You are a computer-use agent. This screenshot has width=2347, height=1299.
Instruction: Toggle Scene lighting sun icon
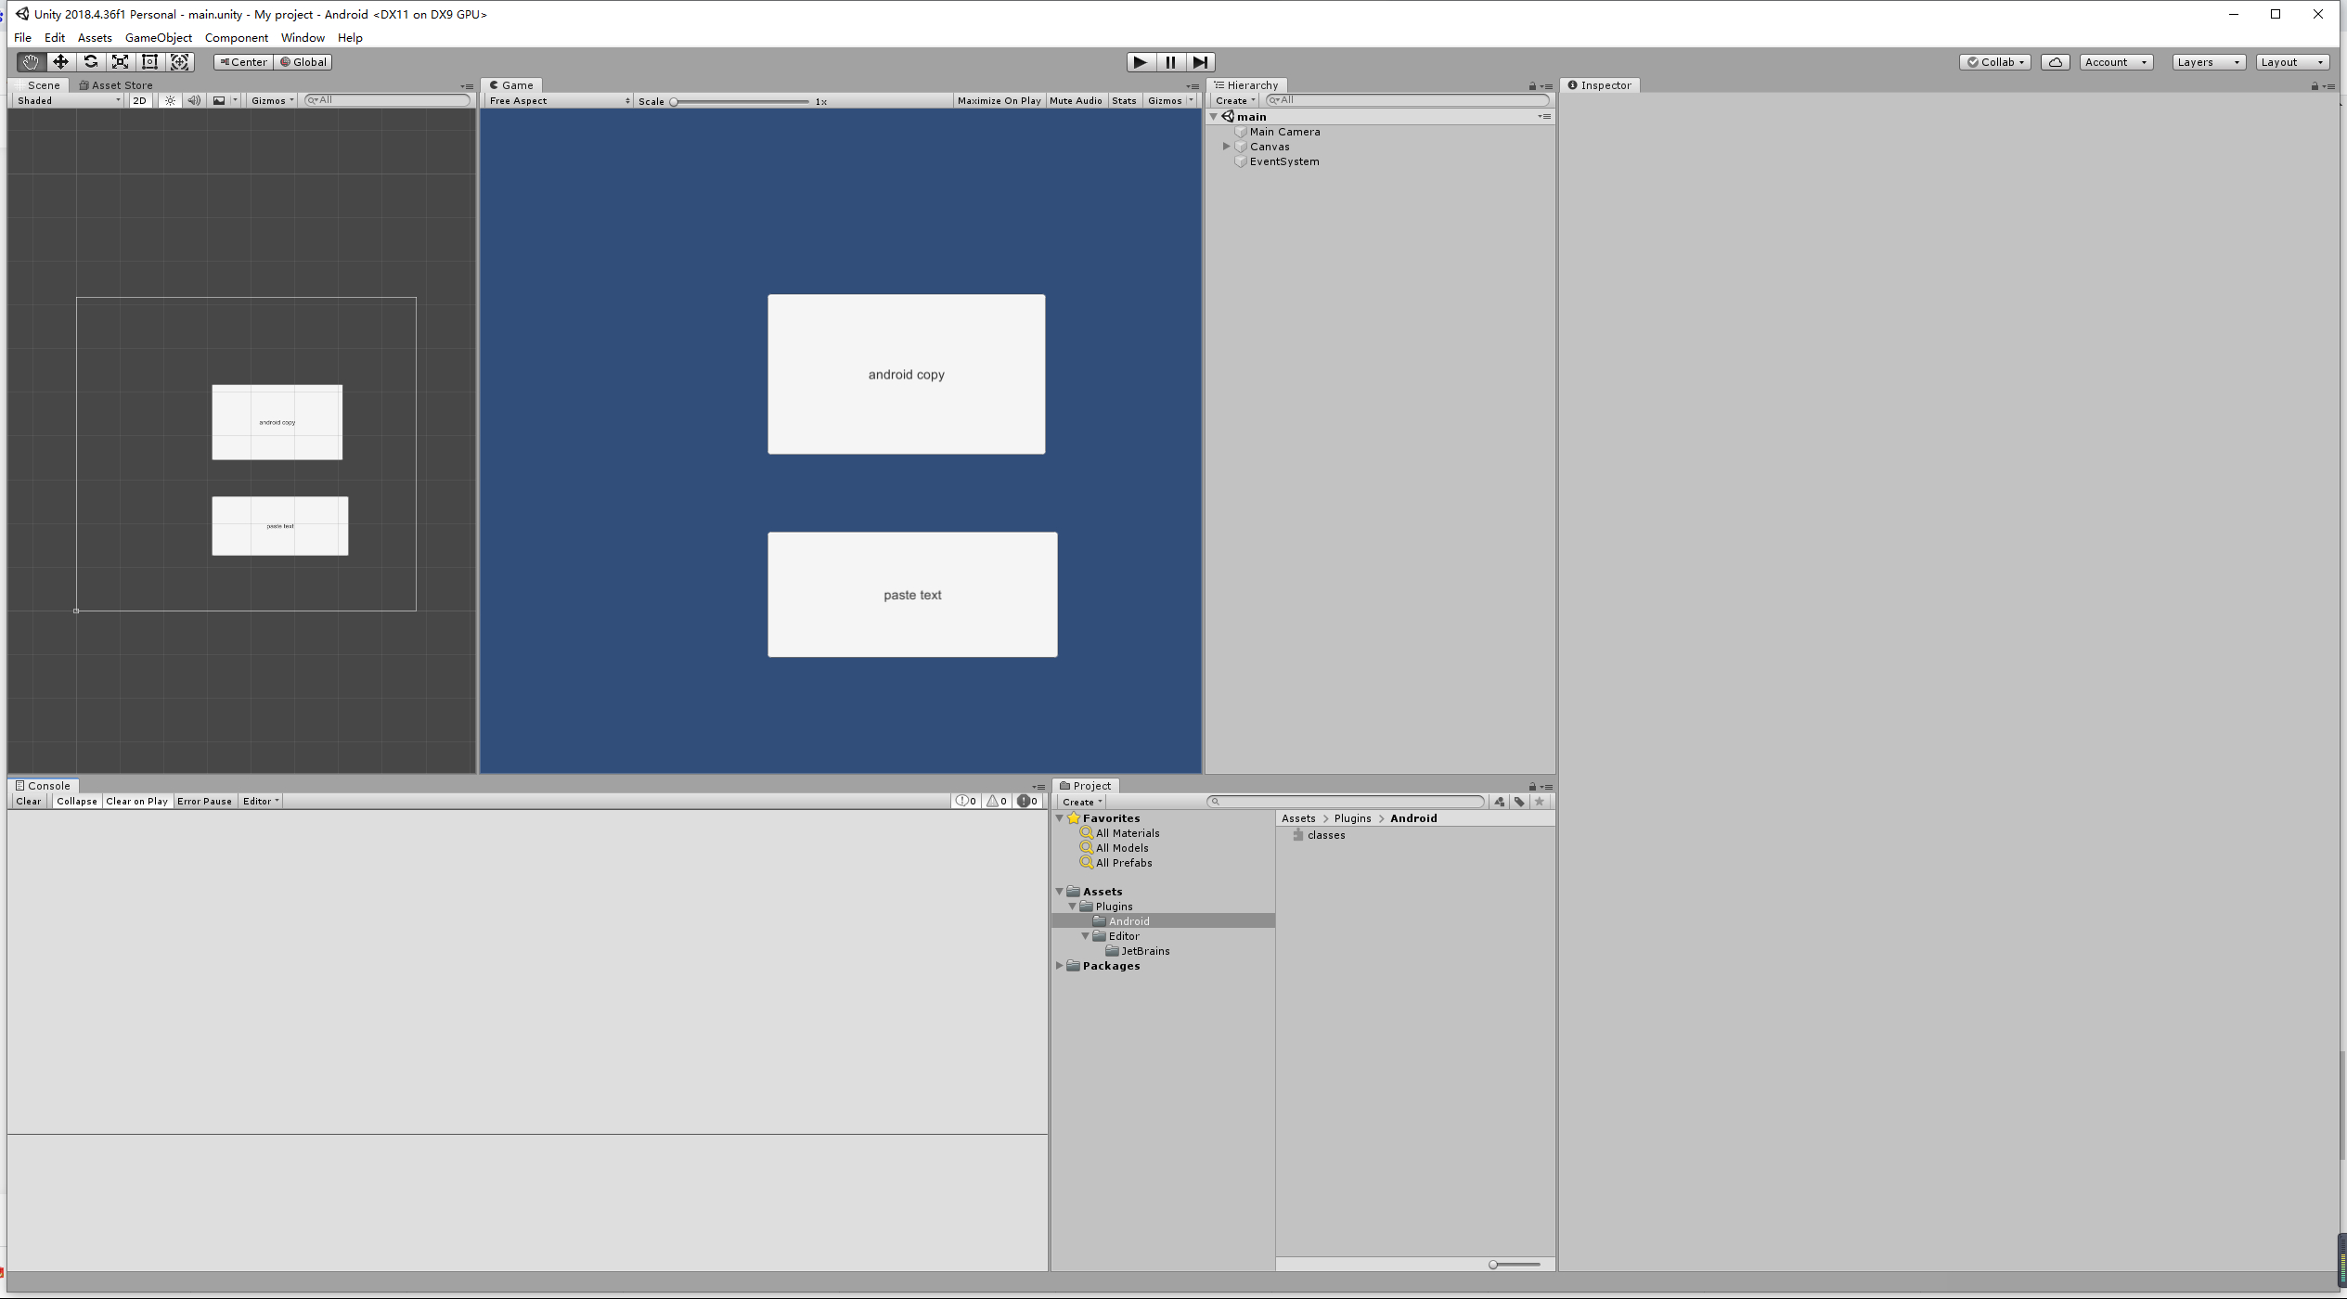click(170, 100)
